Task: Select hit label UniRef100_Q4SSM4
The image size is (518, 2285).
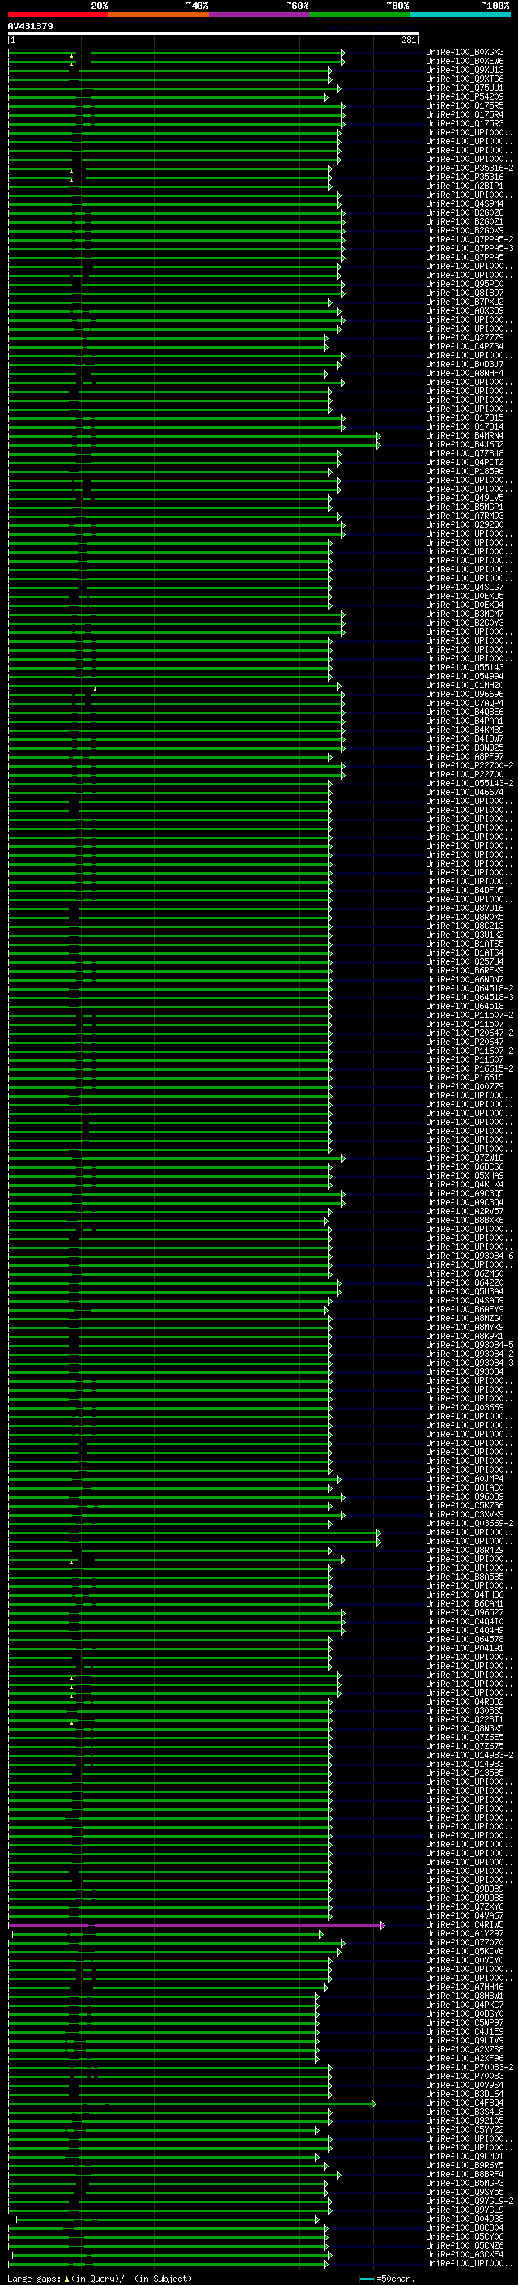Action: coord(465,204)
